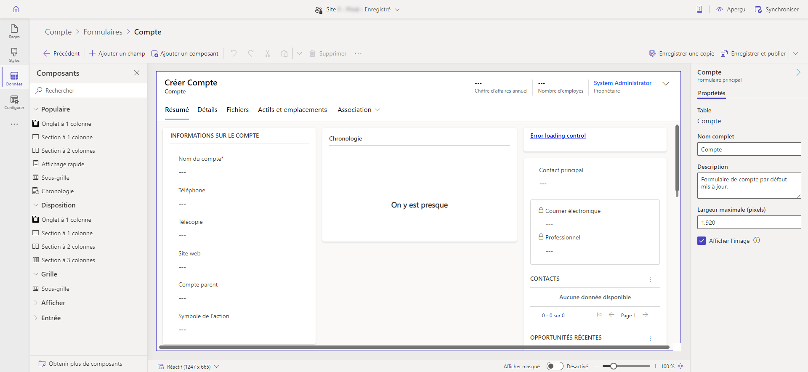808x372 pixels.
Task: Uncheck the Afficher l'image checkbox
Action: pyautogui.click(x=702, y=241)
